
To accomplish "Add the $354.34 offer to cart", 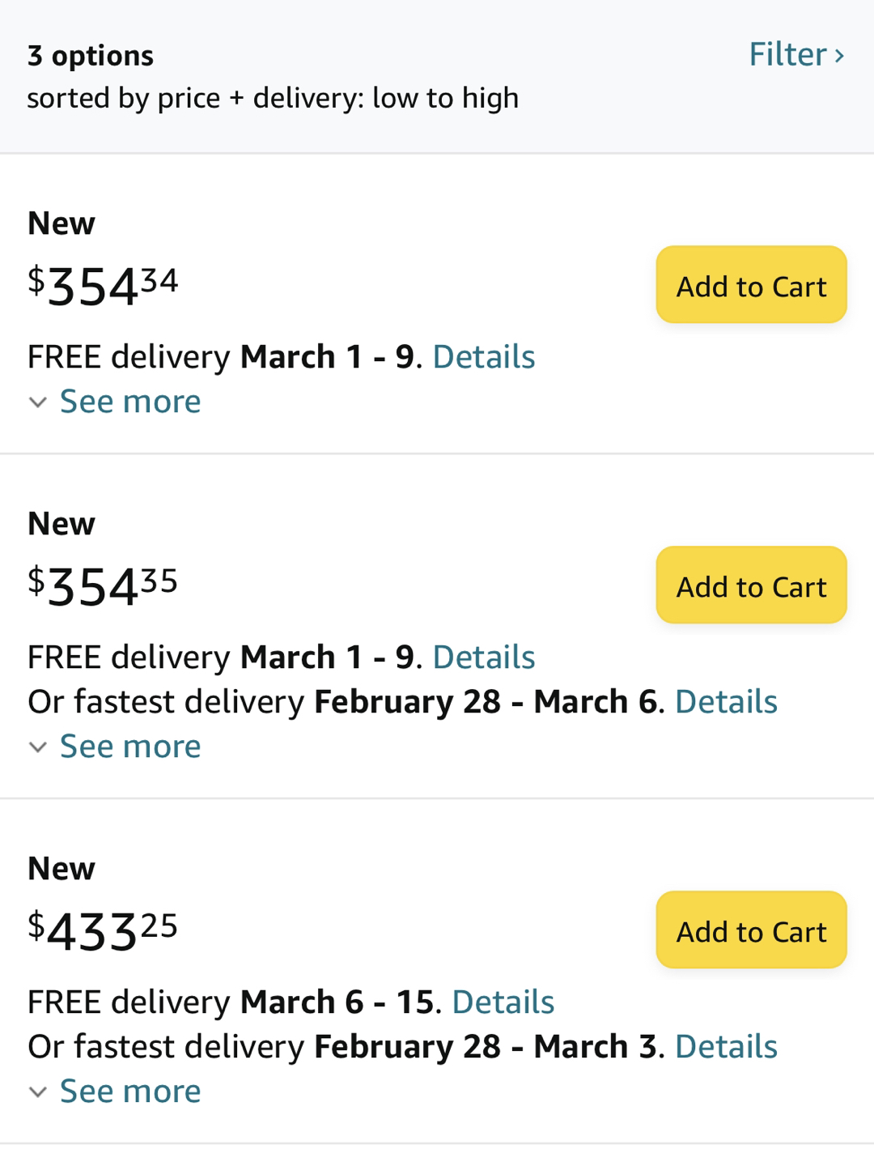I will [x=751, y=285].
